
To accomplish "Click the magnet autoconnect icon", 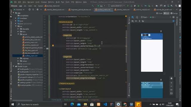I will [143, 21].
